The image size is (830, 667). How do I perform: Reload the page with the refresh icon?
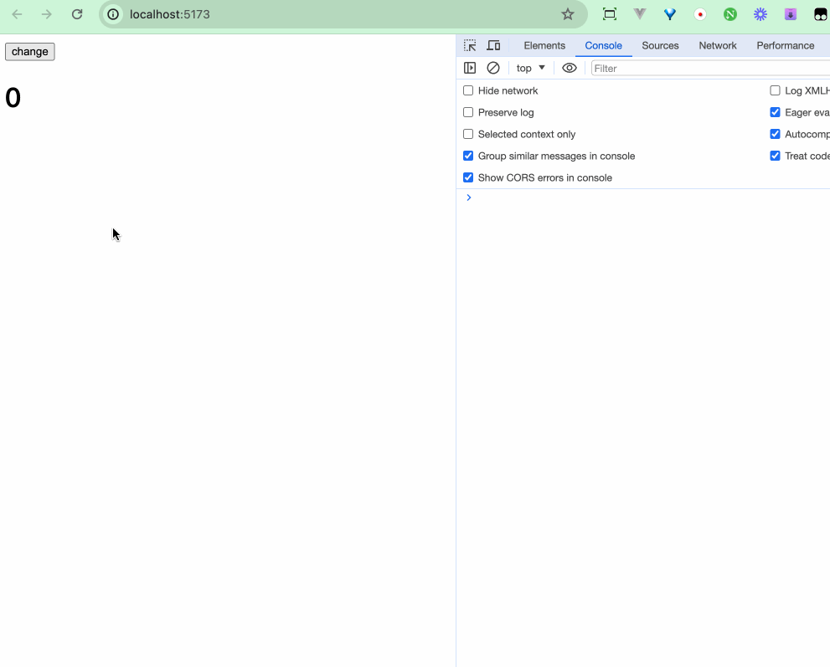[77, 14]
